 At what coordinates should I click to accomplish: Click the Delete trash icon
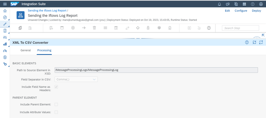[x=95, y=28]
